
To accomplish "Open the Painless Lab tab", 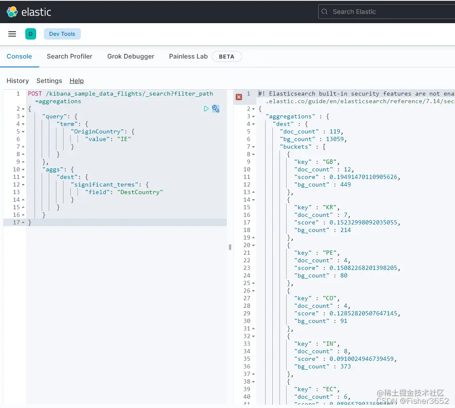I will point(188,56).
